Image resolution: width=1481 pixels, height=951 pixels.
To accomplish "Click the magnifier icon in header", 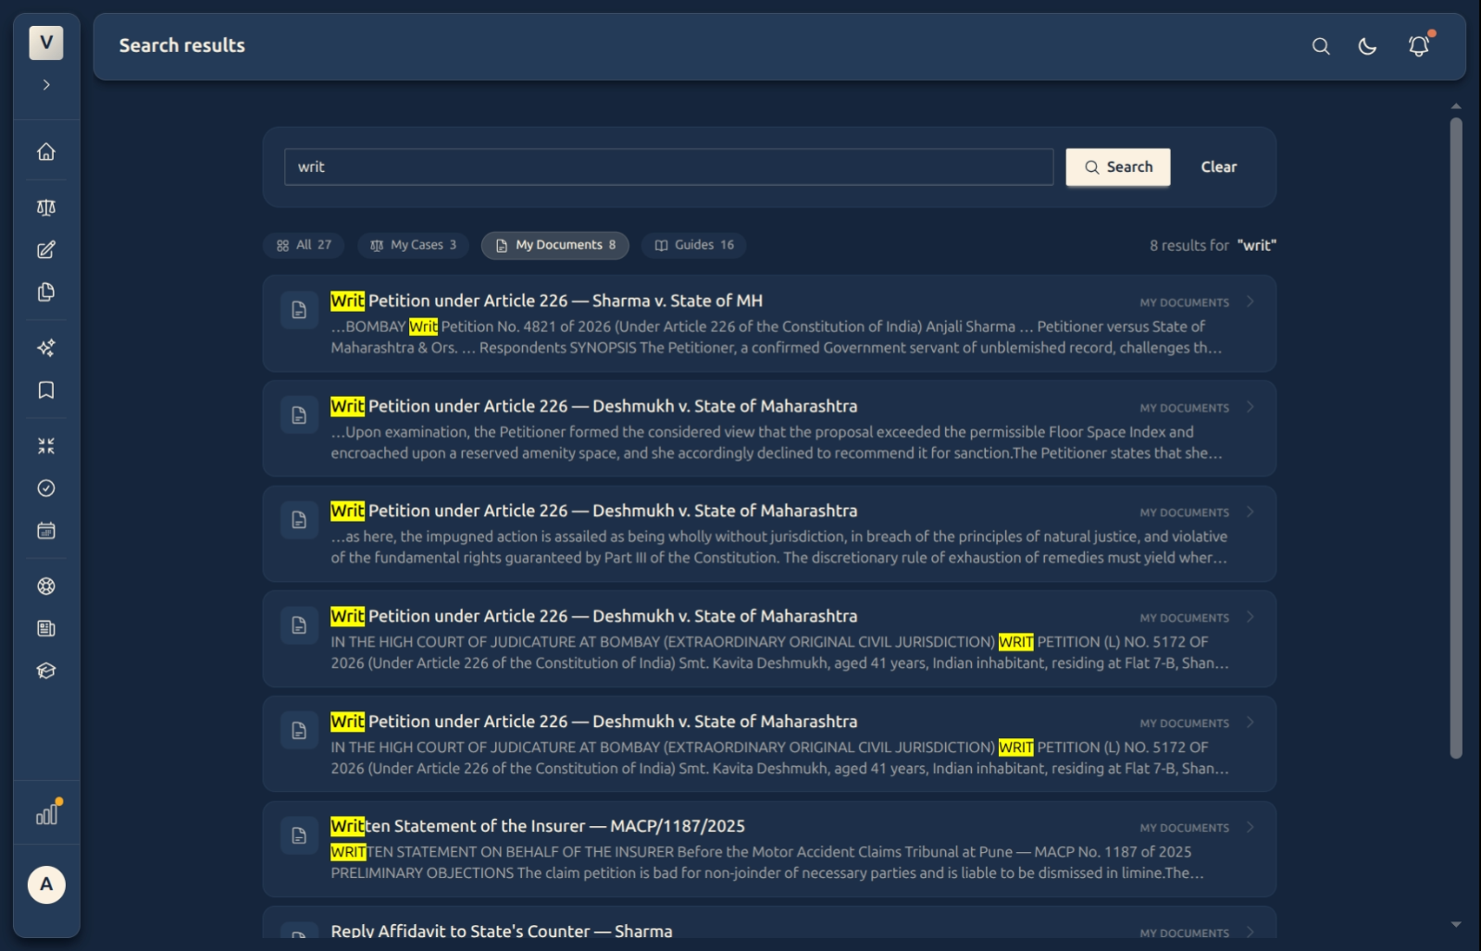I will [x=1321, y=46].
